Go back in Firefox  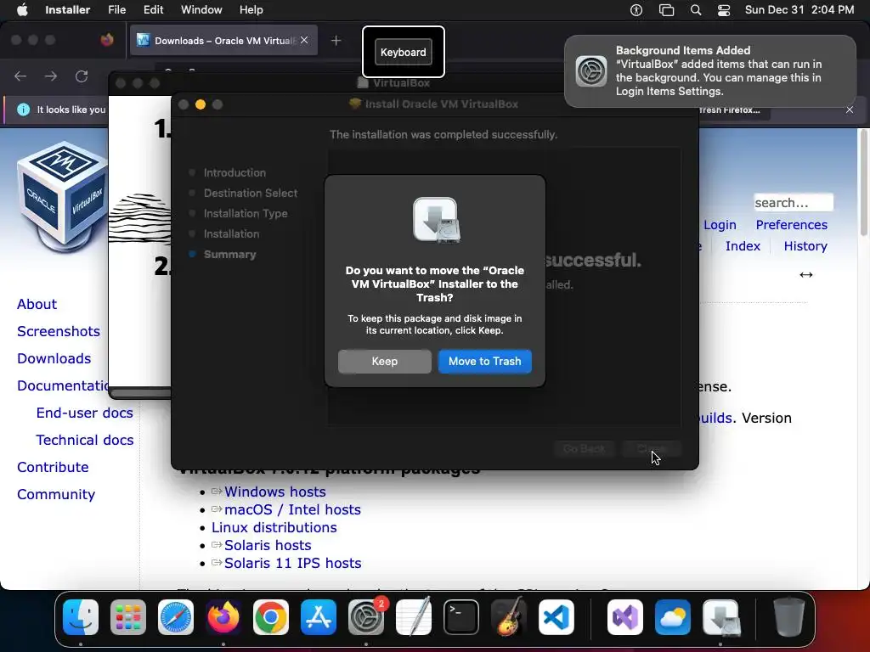point(20,76)
